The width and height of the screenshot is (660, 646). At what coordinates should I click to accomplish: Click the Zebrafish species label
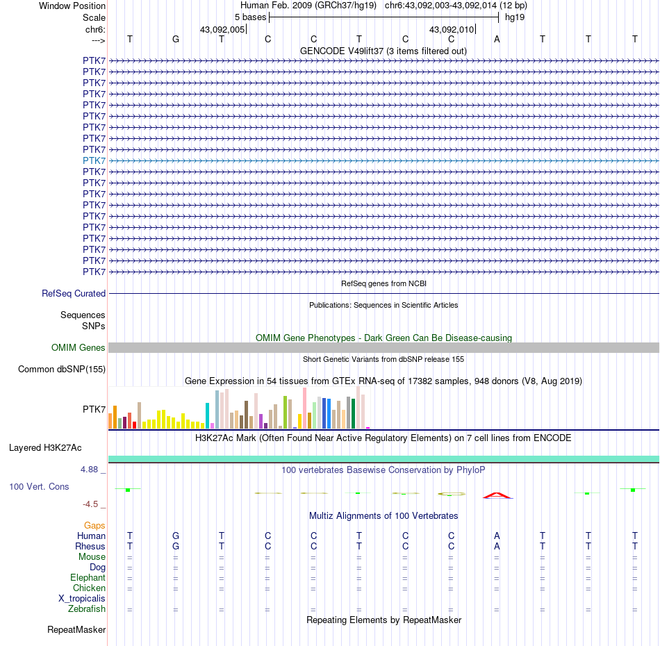tap(87, 609)
